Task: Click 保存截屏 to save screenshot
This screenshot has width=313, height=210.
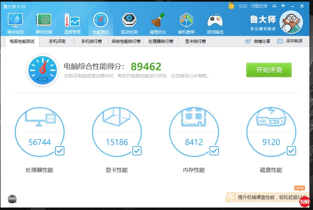Action: coord(290,41)
